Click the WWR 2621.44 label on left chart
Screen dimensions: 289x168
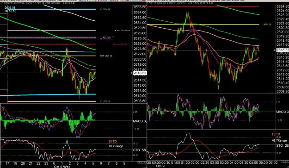click(x=106, y=56)
